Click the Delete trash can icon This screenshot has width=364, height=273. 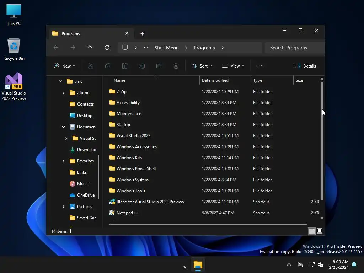click(x=176, y=66)
